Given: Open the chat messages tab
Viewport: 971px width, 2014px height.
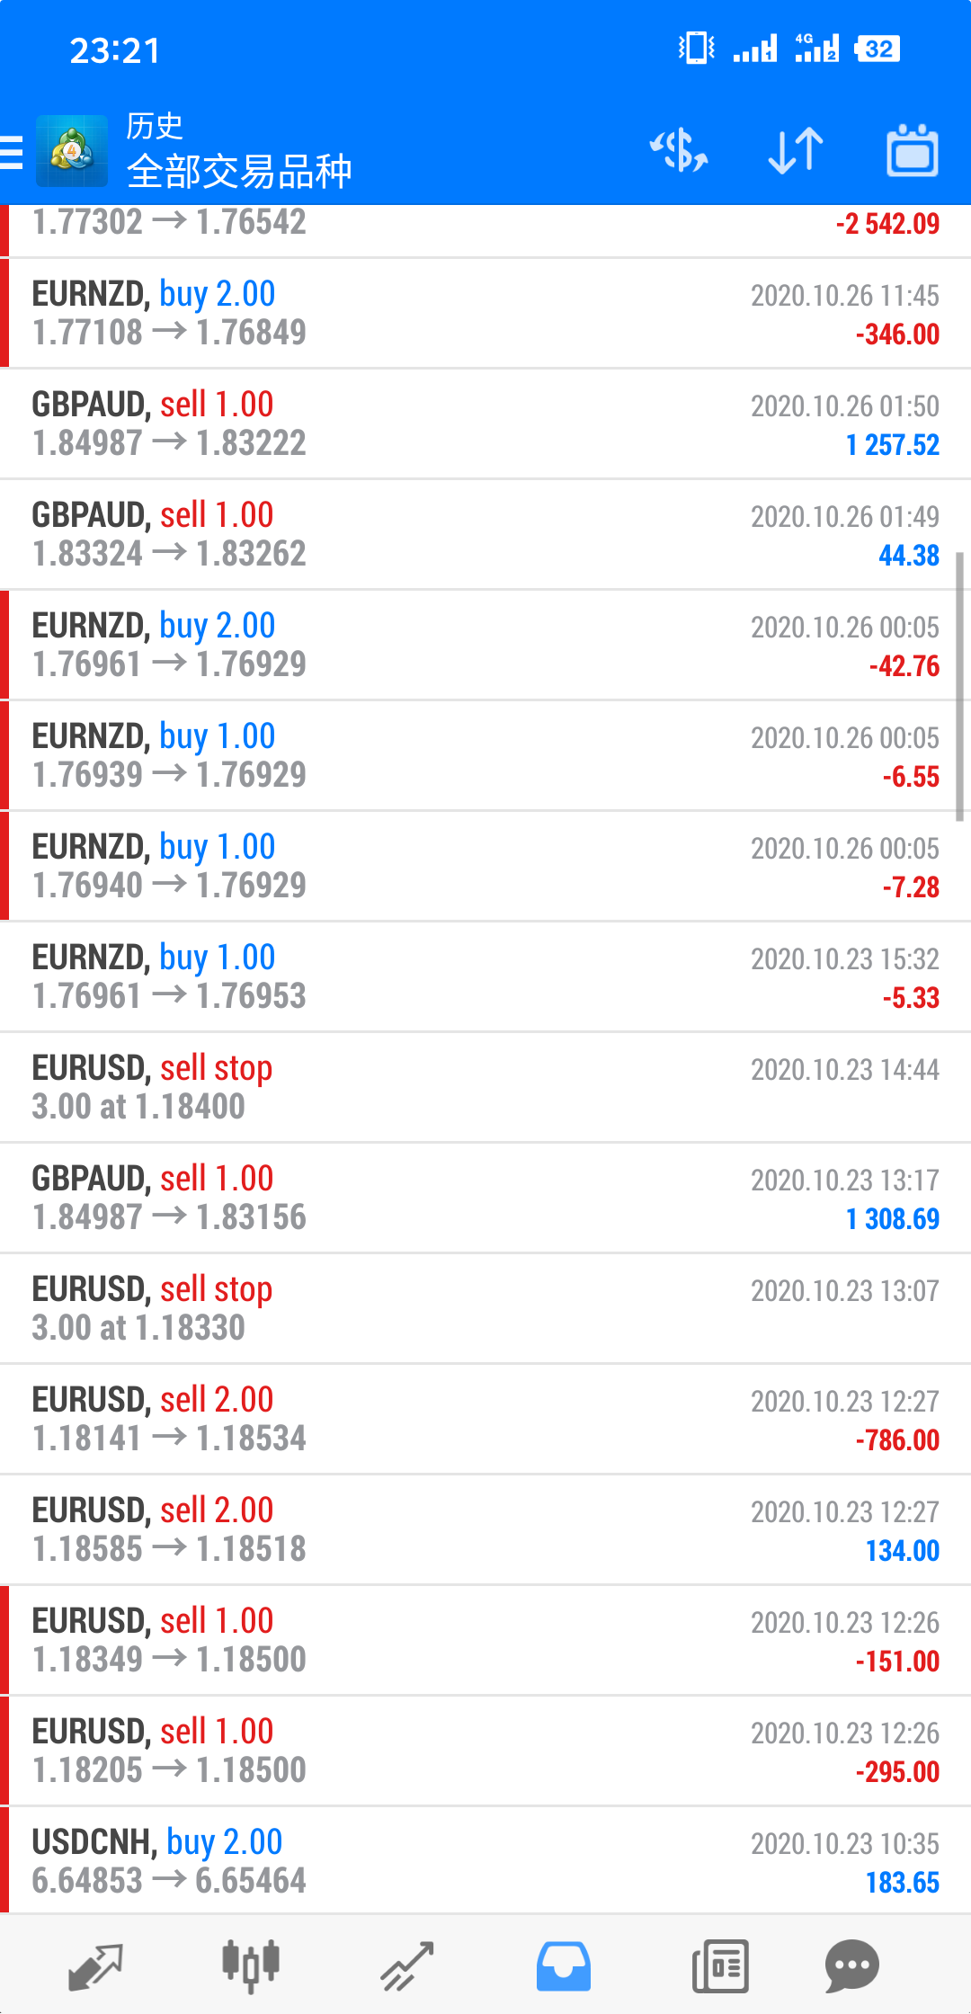Looking at the screenshot, I should [x=851, y=1966].
